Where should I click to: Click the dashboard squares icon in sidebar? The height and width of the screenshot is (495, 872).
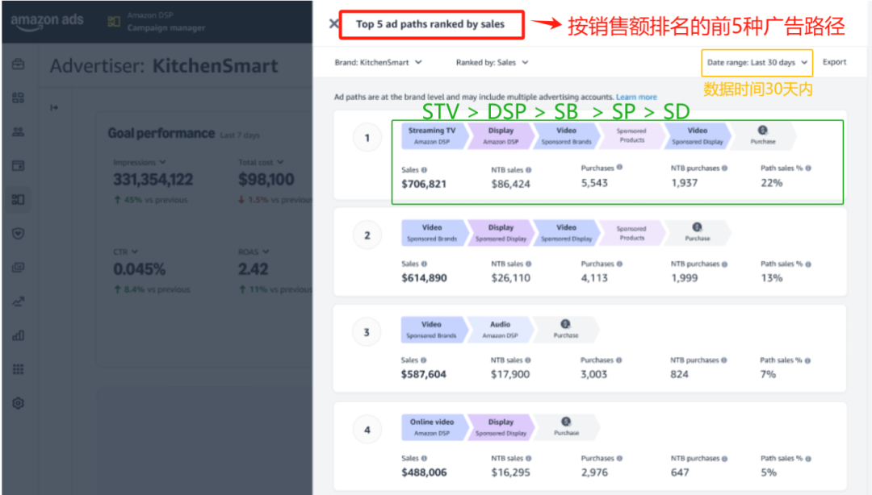click(18, 98)
